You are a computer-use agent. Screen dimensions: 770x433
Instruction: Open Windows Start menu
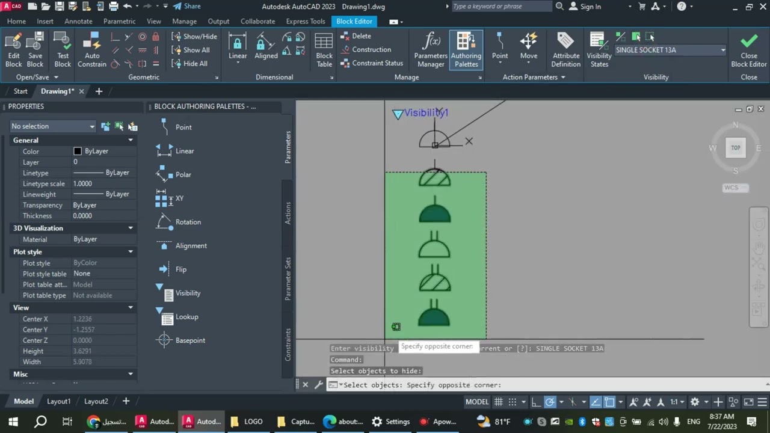coord(13,422)
